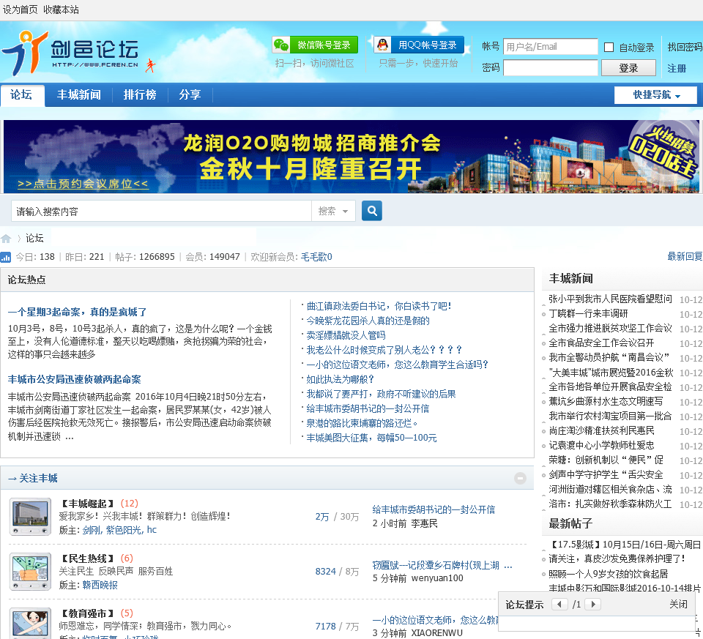Viewport: 703px width, 639px height.
Task: Focus the 用户名/Email input field
Action: coord(551,47)
